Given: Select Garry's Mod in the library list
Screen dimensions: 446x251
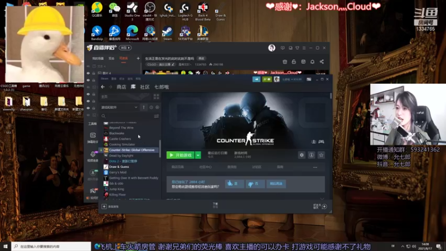Looking at the screenshot, I should click(118, 172).
